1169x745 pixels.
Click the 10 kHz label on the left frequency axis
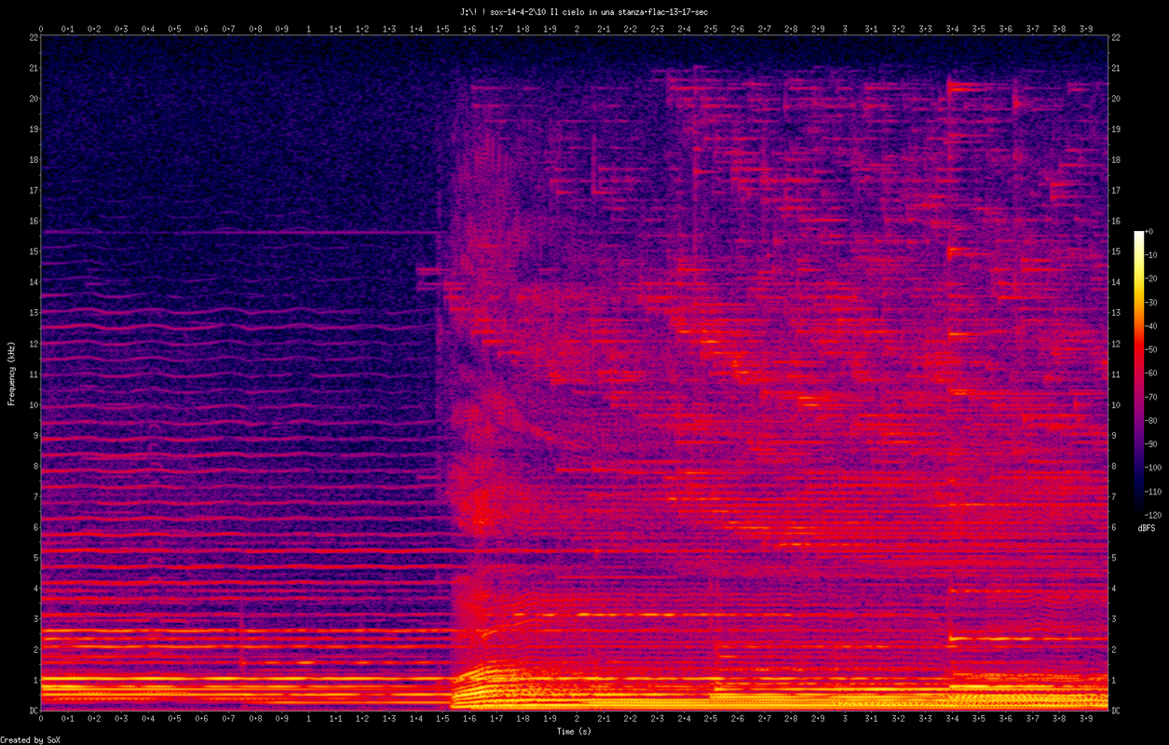(x=33, y=404)
